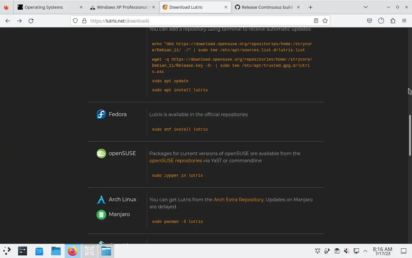Click the Manjaro logo icon

point(101,214)
